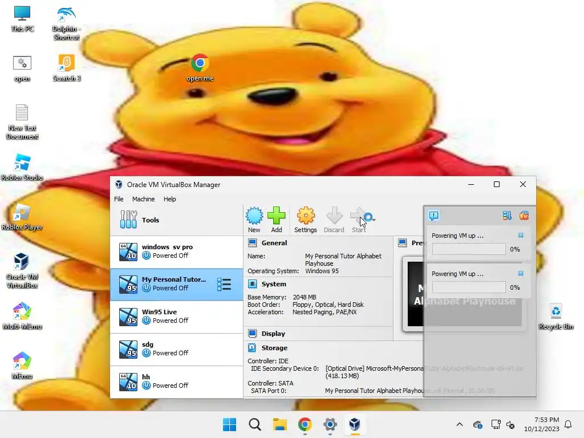Open File Explorer from the taskbar
This screenshot has height=438, width=584.
click(279, 424)
